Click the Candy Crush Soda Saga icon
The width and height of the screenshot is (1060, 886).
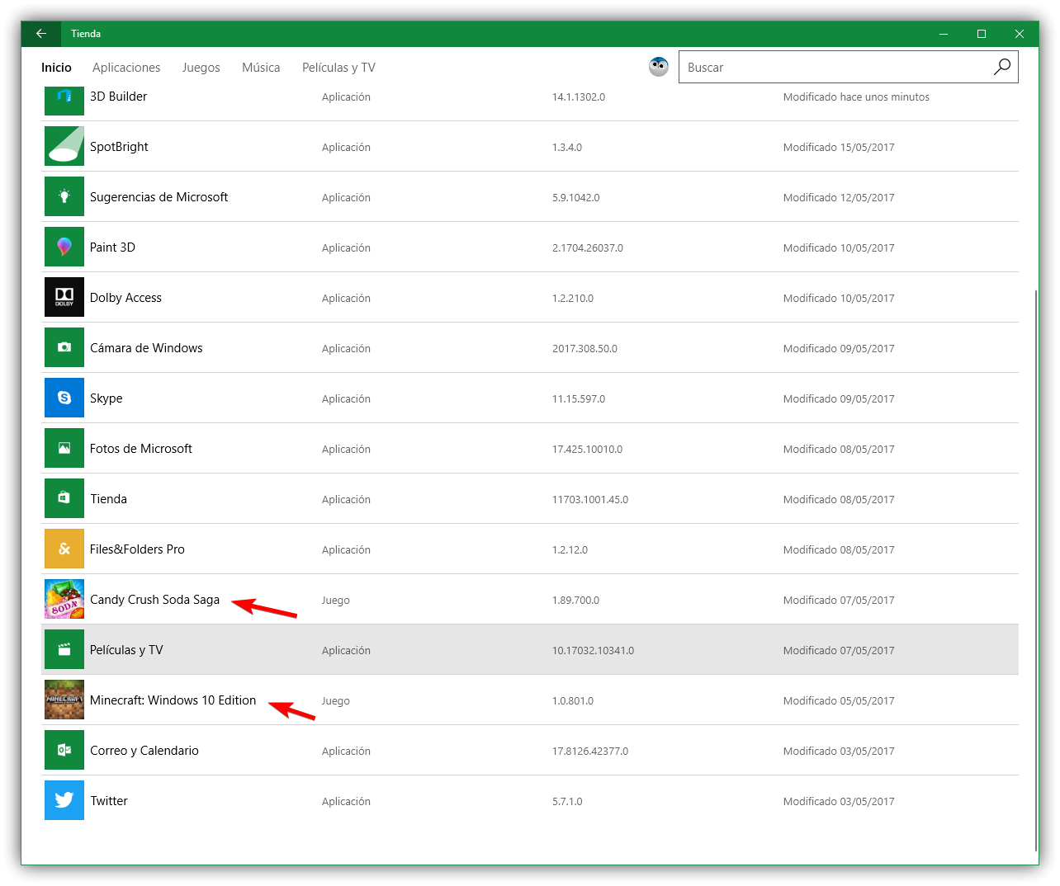click(64, 599)
